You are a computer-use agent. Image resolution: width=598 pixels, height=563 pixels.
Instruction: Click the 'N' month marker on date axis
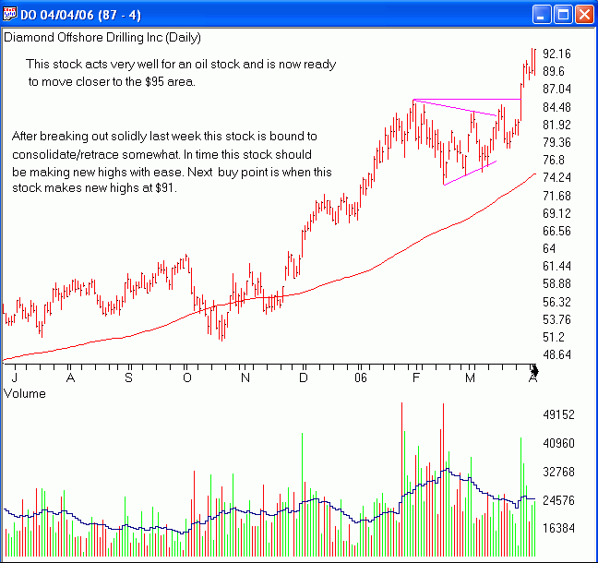(245, 377)
